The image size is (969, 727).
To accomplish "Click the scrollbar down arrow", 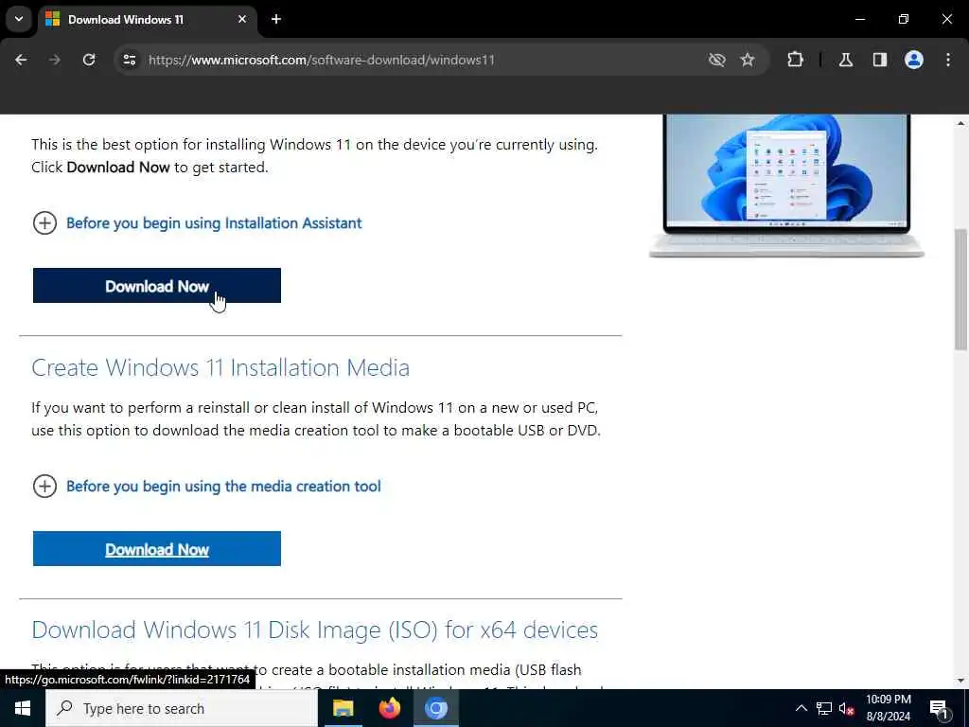I will click(961, 682).
